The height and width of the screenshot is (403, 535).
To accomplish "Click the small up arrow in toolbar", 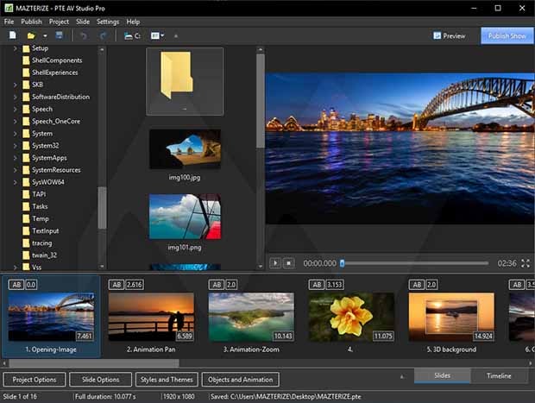I will pos(176,36).
